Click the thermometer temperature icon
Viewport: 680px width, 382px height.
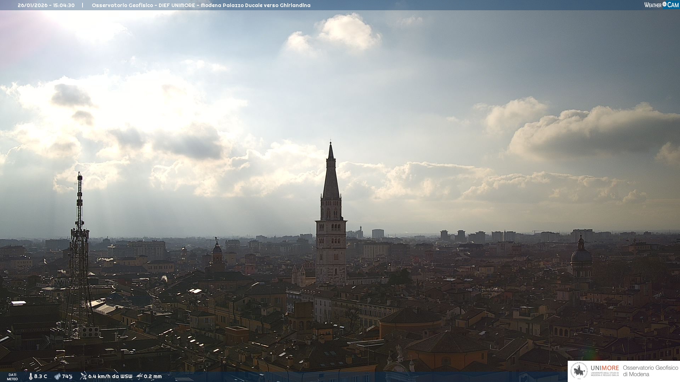[x=30, y=376]
